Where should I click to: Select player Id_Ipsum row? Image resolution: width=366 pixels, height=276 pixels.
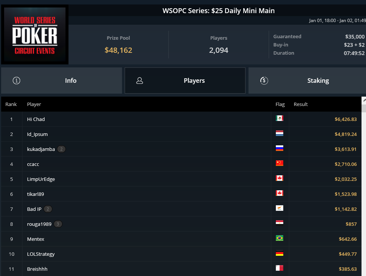tap(181, 134)
